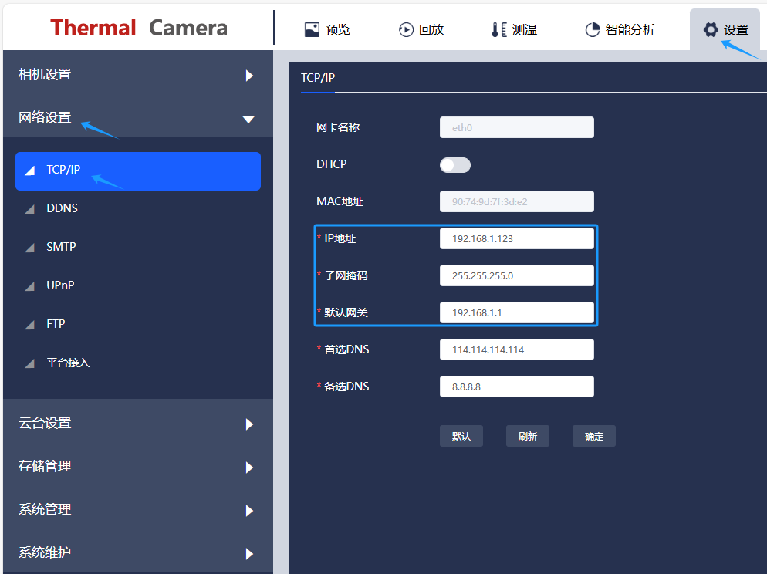Click the triangle icon beside SMTP
The width and height of the screenshot is (767, 574).
[x=30, y=248]
